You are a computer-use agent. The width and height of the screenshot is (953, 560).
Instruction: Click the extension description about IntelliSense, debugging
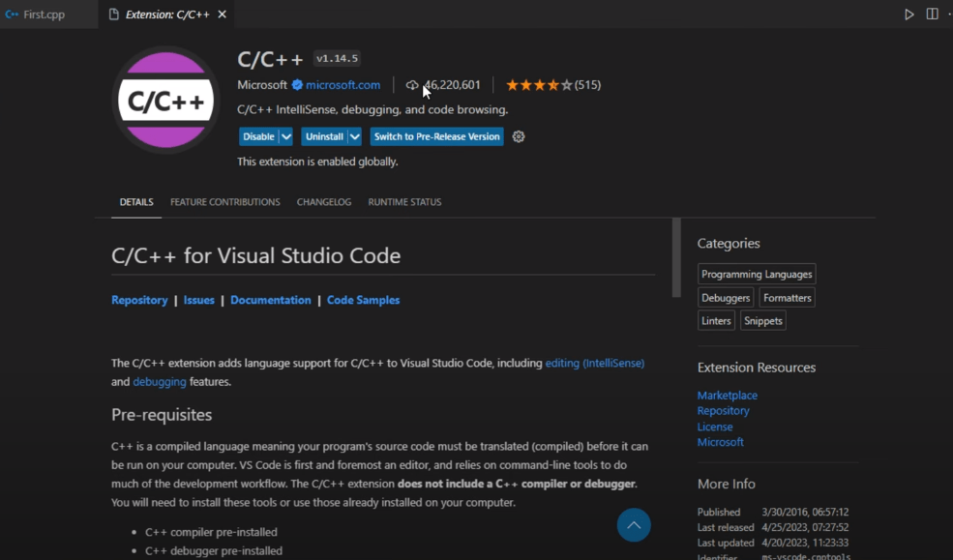pos(372,110)
